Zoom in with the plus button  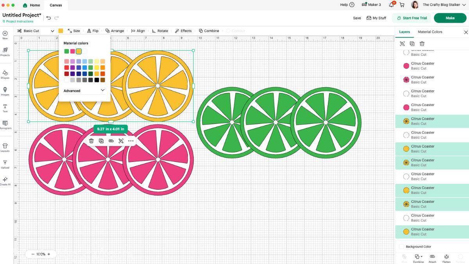(x=49, y=254)
